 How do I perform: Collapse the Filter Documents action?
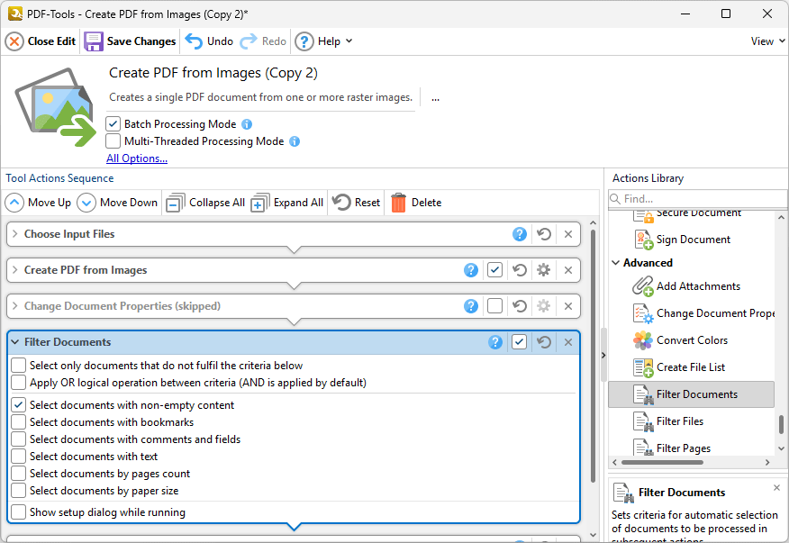tap(15, 342)
